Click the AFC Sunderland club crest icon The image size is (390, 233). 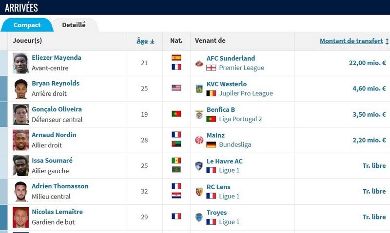click(199, 63)
